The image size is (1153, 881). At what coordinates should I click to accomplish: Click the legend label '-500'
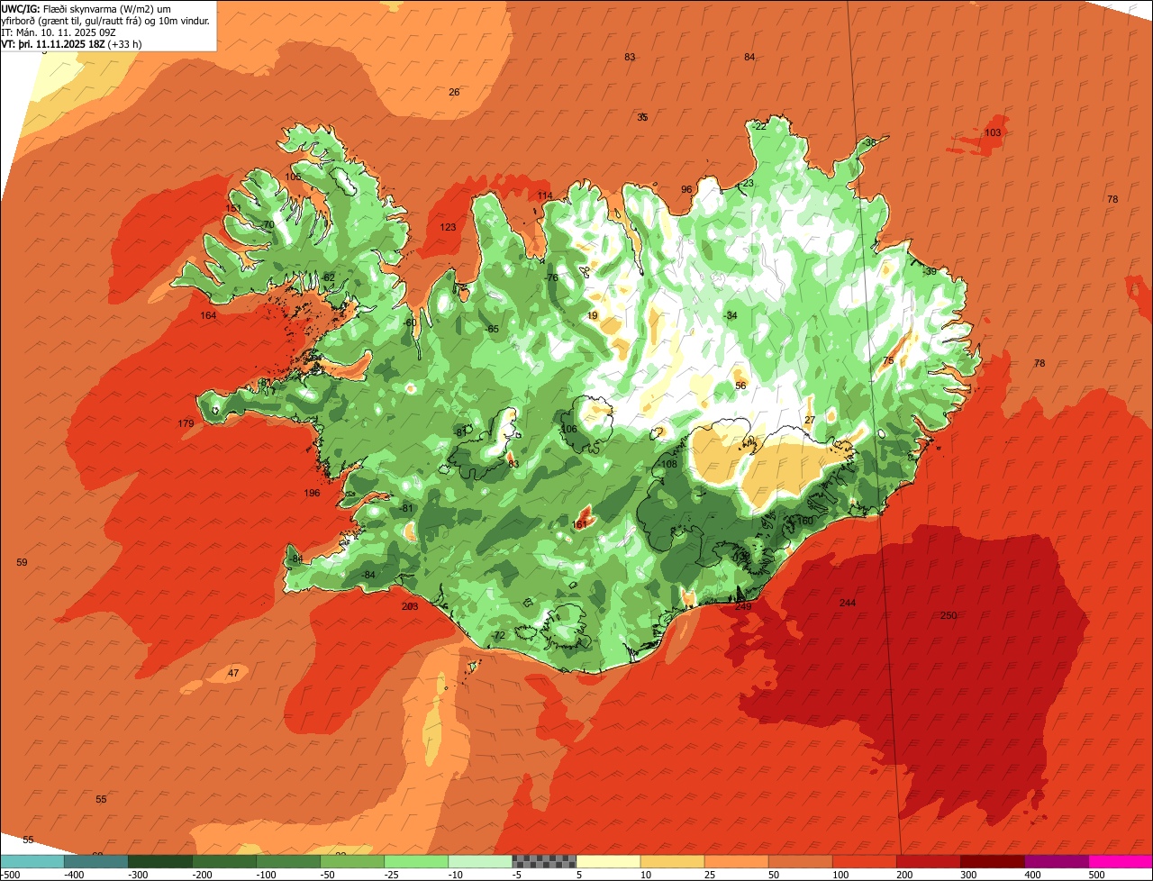(x=11, y=875)
